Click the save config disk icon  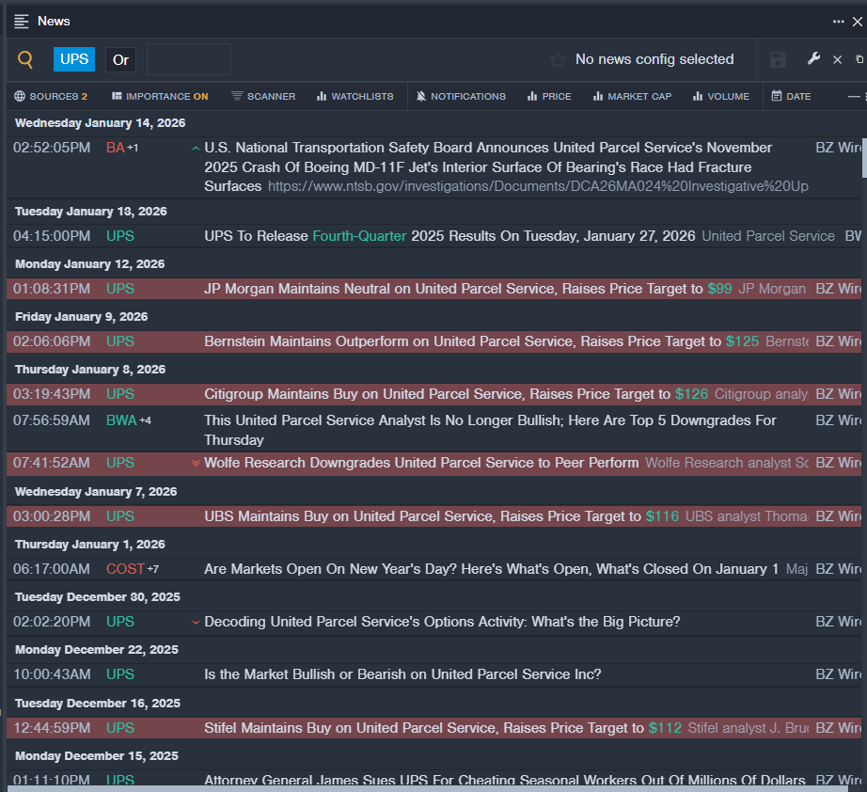(778, 60)
